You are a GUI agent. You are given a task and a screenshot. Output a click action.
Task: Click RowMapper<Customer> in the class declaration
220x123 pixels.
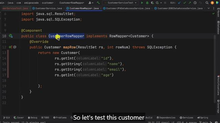[129, 36]
